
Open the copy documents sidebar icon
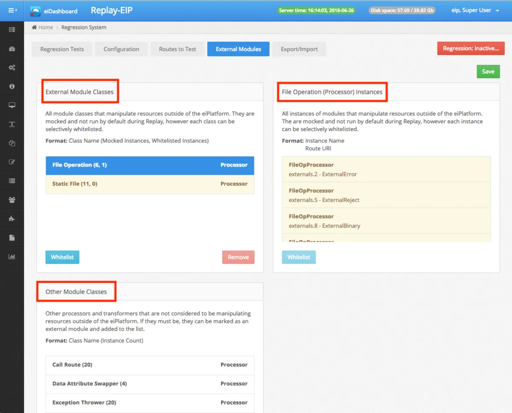tap(12, 143)
